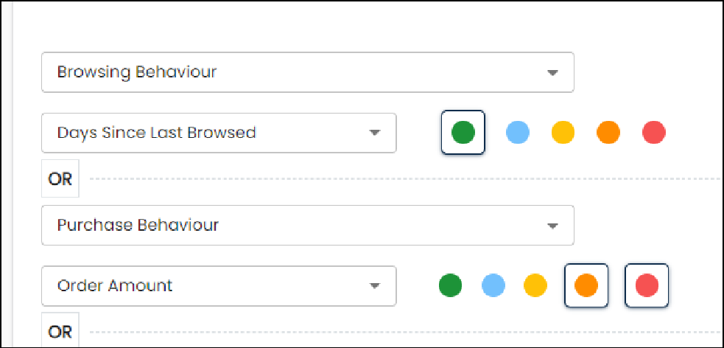Open the Order Amount dropdown
724x348 pixels.
(219, 285)
